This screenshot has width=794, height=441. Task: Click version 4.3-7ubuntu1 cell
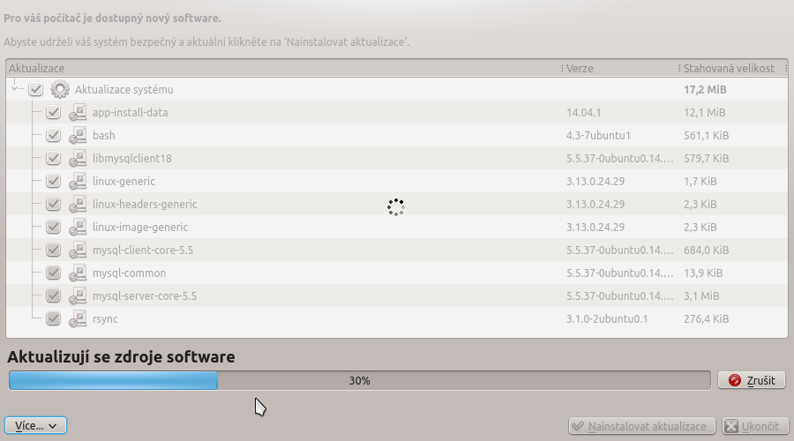pos(598,135)
